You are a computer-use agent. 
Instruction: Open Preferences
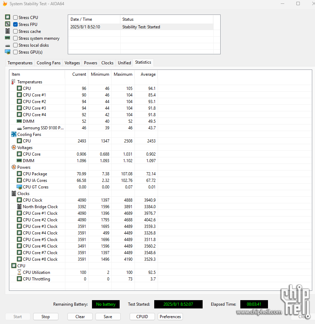click(x=170, y=316)
